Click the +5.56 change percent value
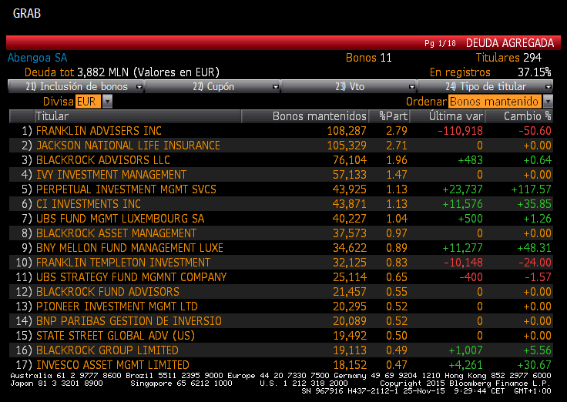The height and width of the screenshot is (402, 567). (538, 350)
